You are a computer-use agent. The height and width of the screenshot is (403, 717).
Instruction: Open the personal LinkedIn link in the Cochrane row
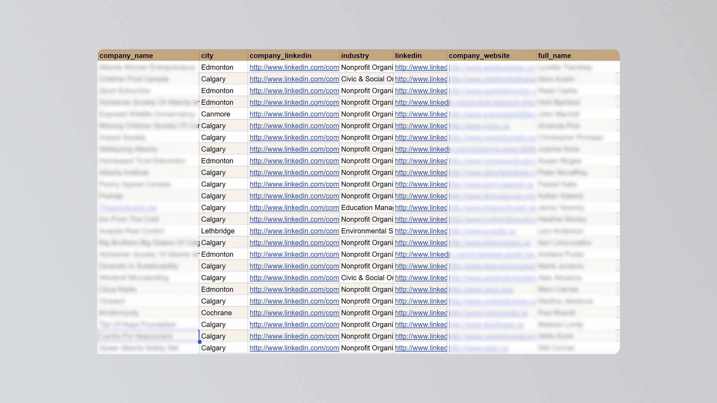click(421, 313)
